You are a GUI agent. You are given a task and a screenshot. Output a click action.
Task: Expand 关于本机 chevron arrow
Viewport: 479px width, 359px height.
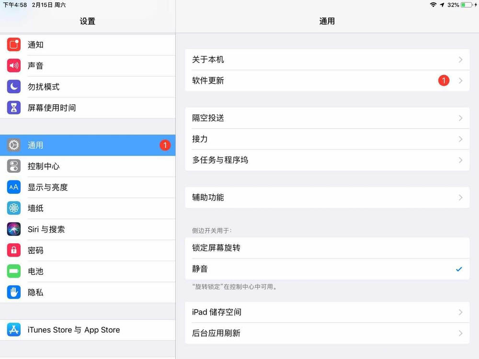pos(460,60)
